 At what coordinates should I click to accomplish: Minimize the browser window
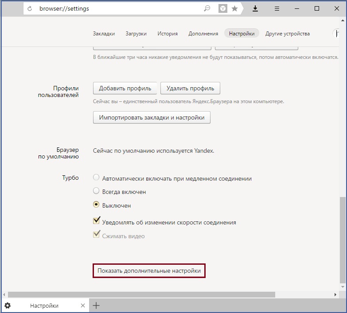[297, 8]
